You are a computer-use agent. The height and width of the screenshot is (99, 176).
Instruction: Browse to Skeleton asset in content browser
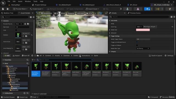(26, 36)
